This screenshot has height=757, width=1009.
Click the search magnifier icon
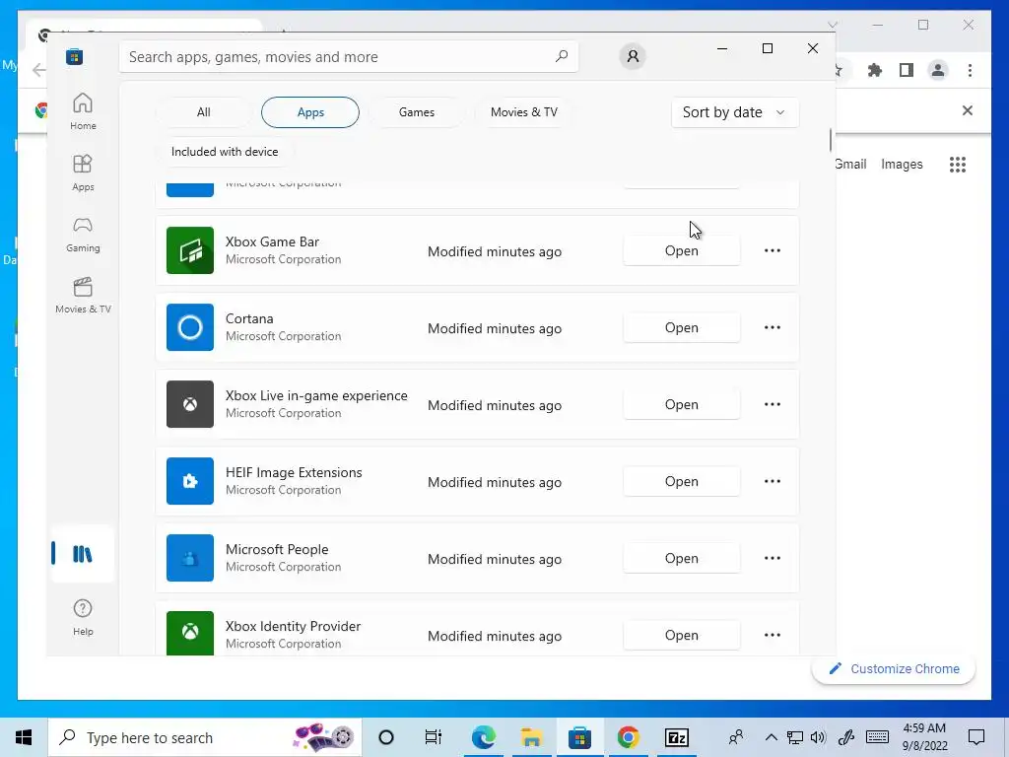tap(562, 56)
